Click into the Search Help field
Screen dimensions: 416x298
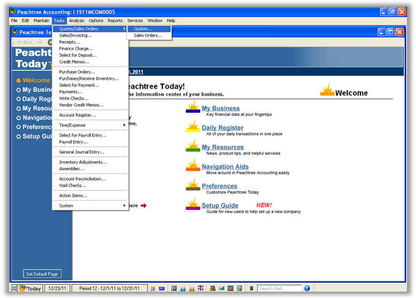[279, 288]
